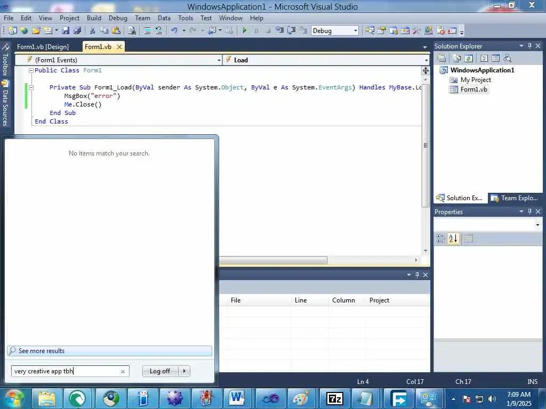Show hidden system tray icons
Viewport: 546px width, 409px height.
(453, 399)
